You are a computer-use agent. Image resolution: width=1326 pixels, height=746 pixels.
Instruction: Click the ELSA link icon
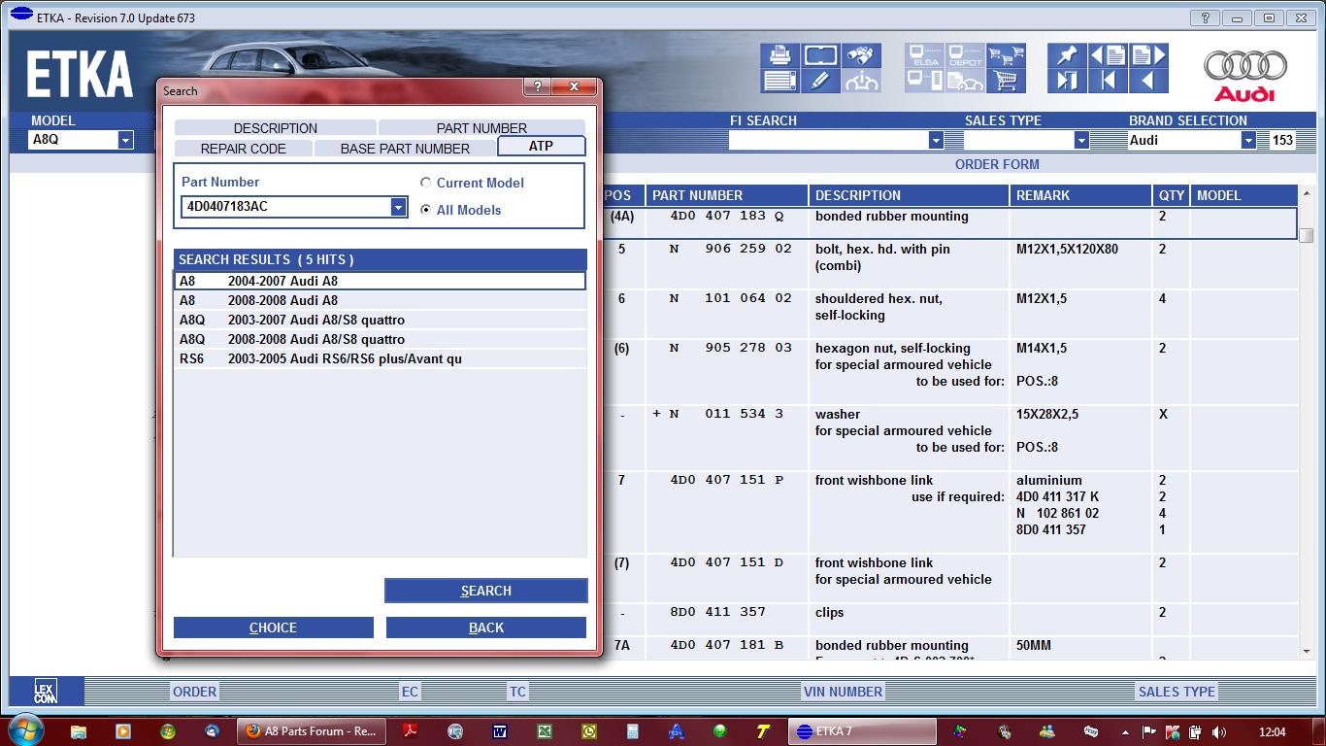(925, 55)
